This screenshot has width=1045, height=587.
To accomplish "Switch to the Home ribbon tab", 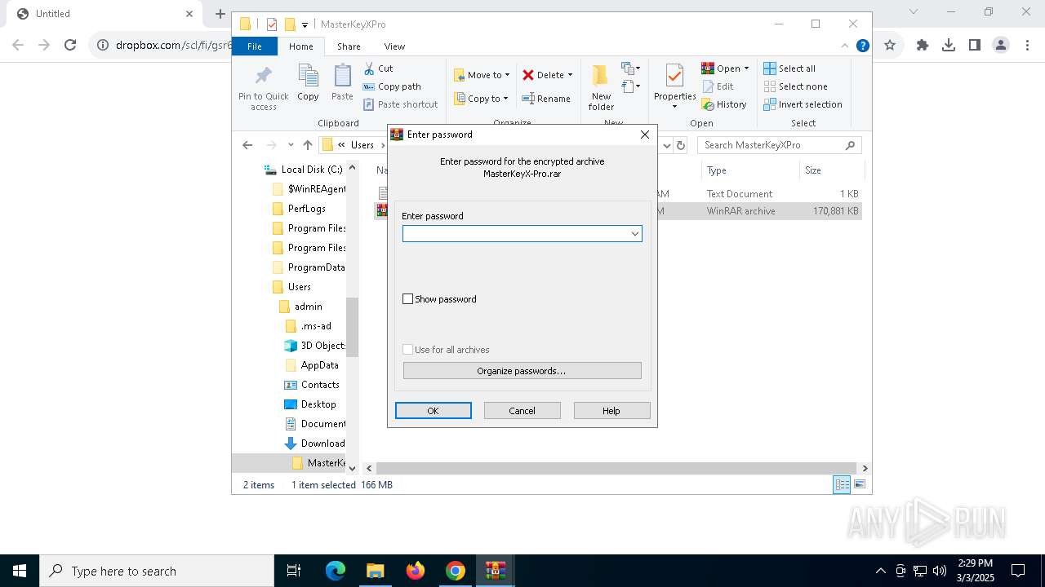I will point(300,46).
